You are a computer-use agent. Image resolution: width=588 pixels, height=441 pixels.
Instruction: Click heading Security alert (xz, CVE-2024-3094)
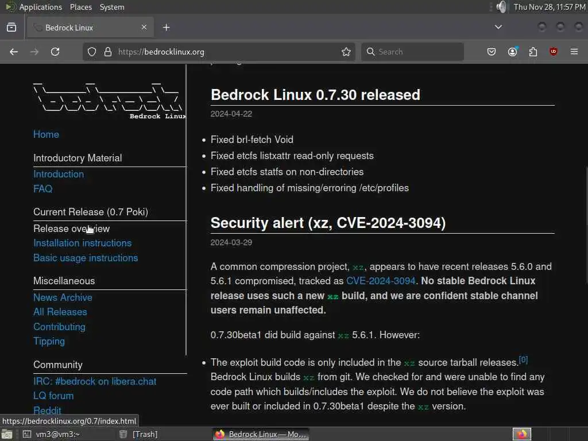point(328,223)
